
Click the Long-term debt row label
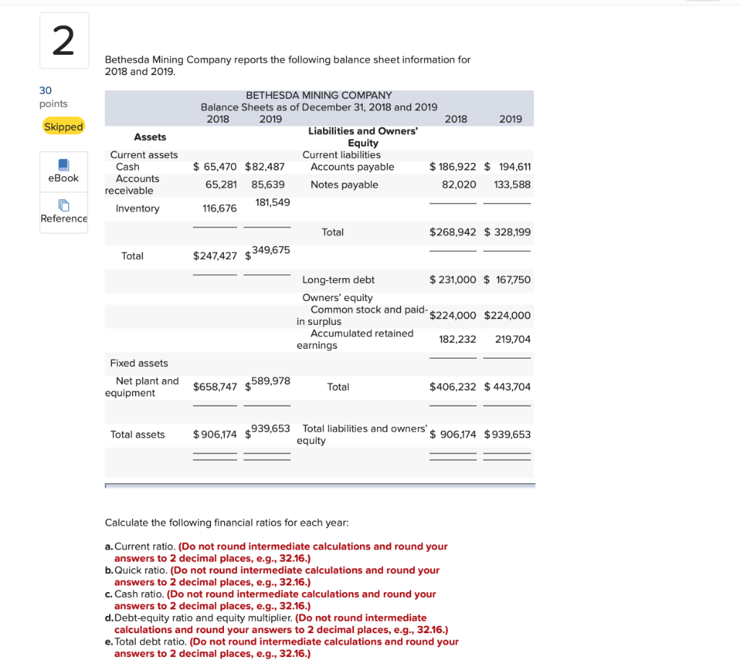pos(338,280)
